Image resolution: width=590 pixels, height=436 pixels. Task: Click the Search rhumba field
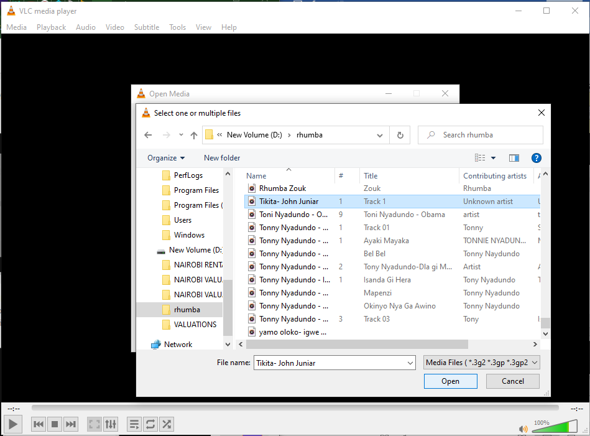481,135
